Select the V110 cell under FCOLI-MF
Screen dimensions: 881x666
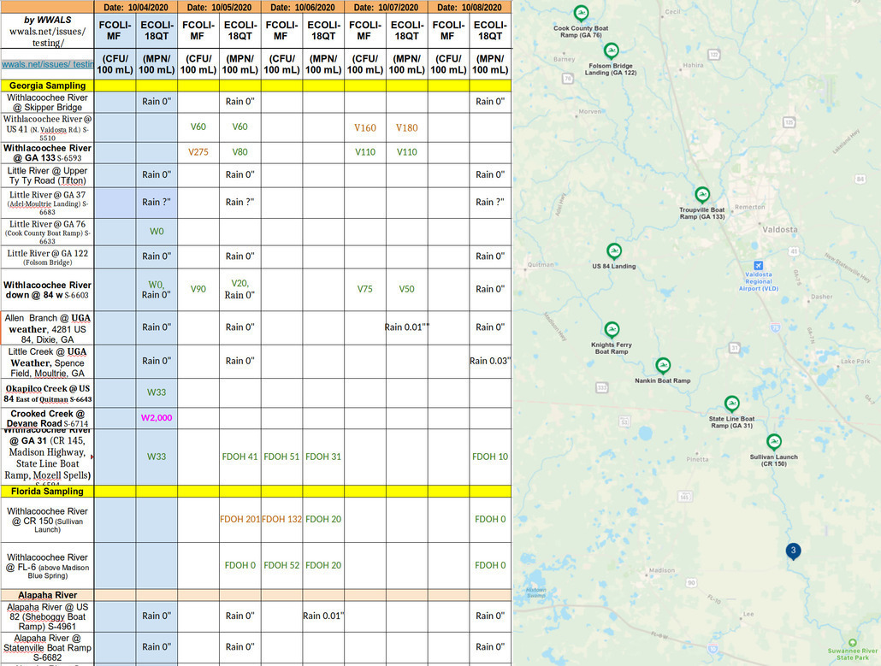tap(365, 152)
